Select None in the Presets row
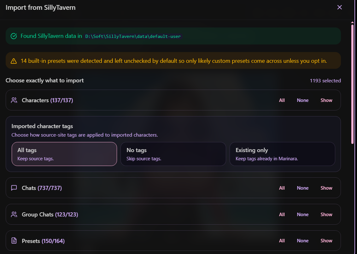 [x=302, y=240]
